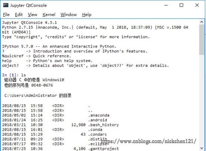
Task: Click the '4,106' file size
Action: coord(80,149)
